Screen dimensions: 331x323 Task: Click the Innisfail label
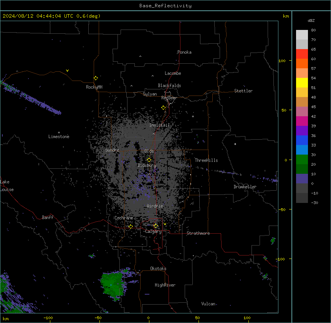point(160,125)
